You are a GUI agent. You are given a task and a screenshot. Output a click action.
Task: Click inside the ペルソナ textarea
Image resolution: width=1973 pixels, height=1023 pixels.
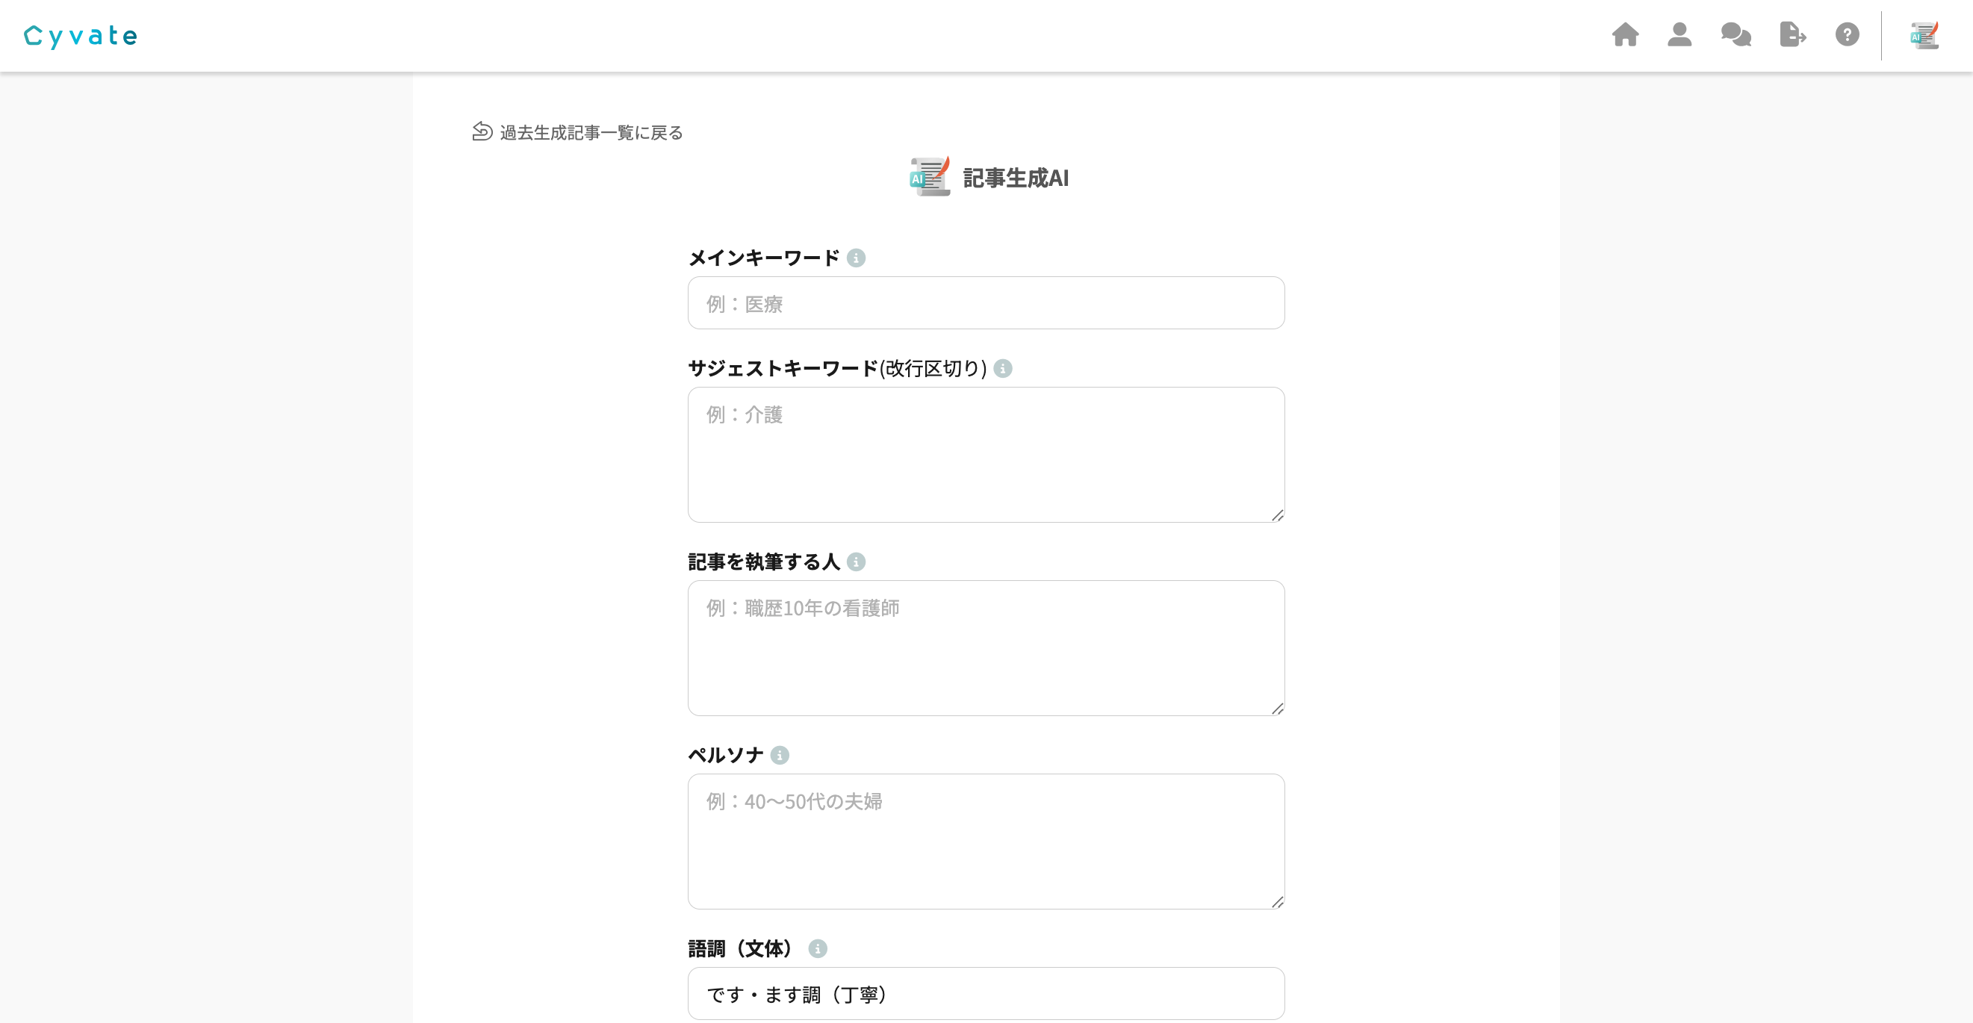coord(986,841)
